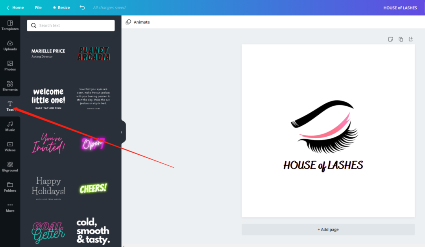Duplicate the page icon

pyautogui.click(x=401, y=39)
